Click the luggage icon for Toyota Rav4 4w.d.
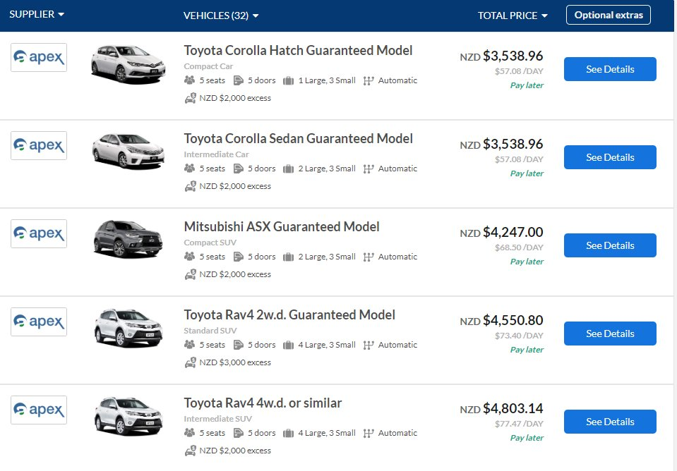This screenshot has width=677, height=471. tap(288, 433)
